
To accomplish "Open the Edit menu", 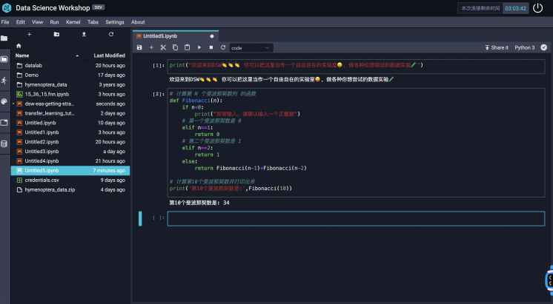I will coord(21,21).
